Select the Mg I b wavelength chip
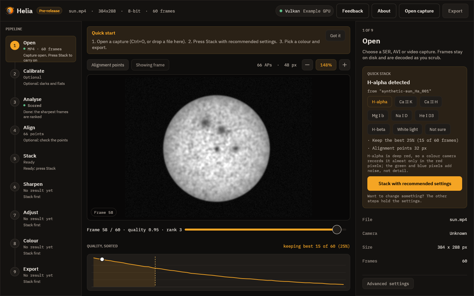This screenshot has width=474, height=296. tap(378, 115)
